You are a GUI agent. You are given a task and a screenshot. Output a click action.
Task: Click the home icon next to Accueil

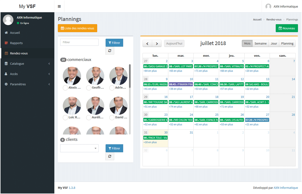(x=6, y=33)
